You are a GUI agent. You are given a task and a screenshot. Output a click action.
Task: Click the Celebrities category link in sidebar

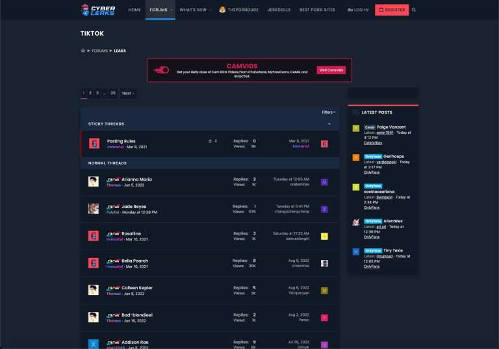pyautogui.click(x=373, y=143)
